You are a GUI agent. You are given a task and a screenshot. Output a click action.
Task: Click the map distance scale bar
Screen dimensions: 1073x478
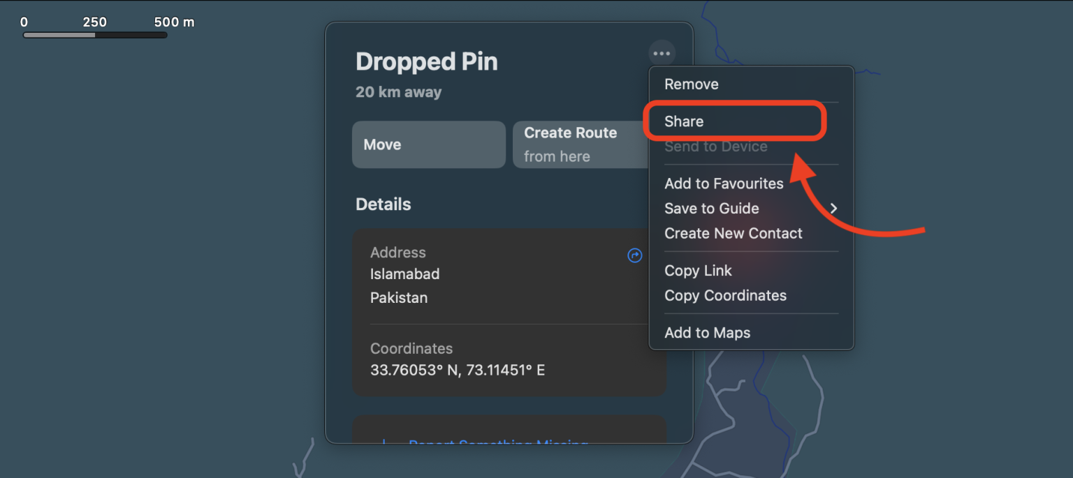click(94, 34)
